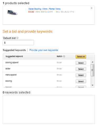Image resolution: width=97 pixels, height=126 pixels.
Task: Click the yellow Select All button
Action: tap(81, 57)
